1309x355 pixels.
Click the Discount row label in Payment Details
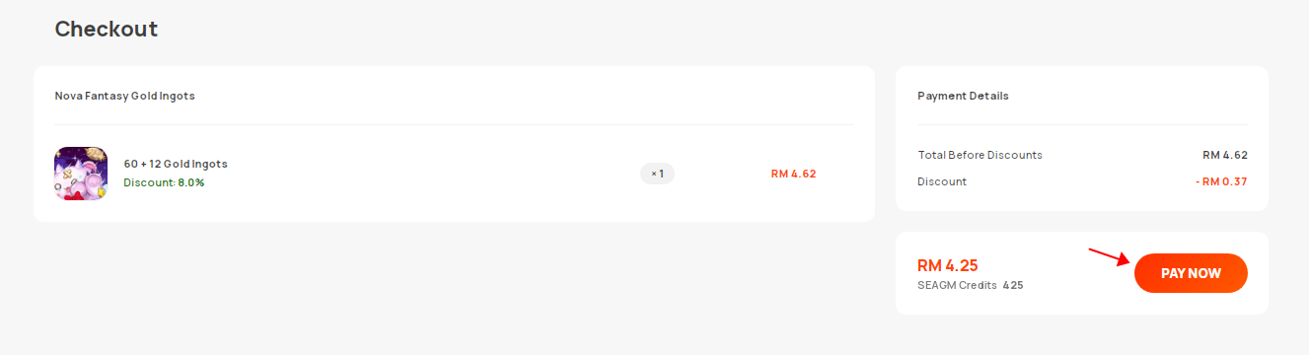942,181
